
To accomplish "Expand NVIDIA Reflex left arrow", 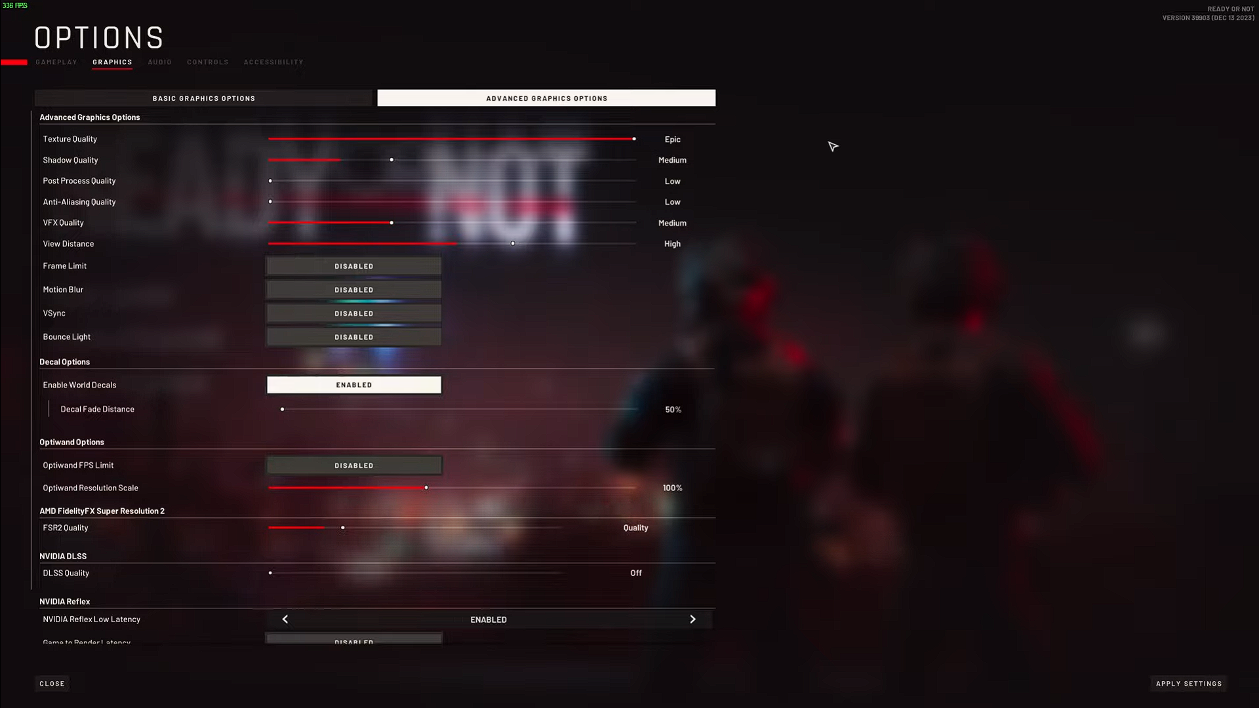I will [285, 619].
